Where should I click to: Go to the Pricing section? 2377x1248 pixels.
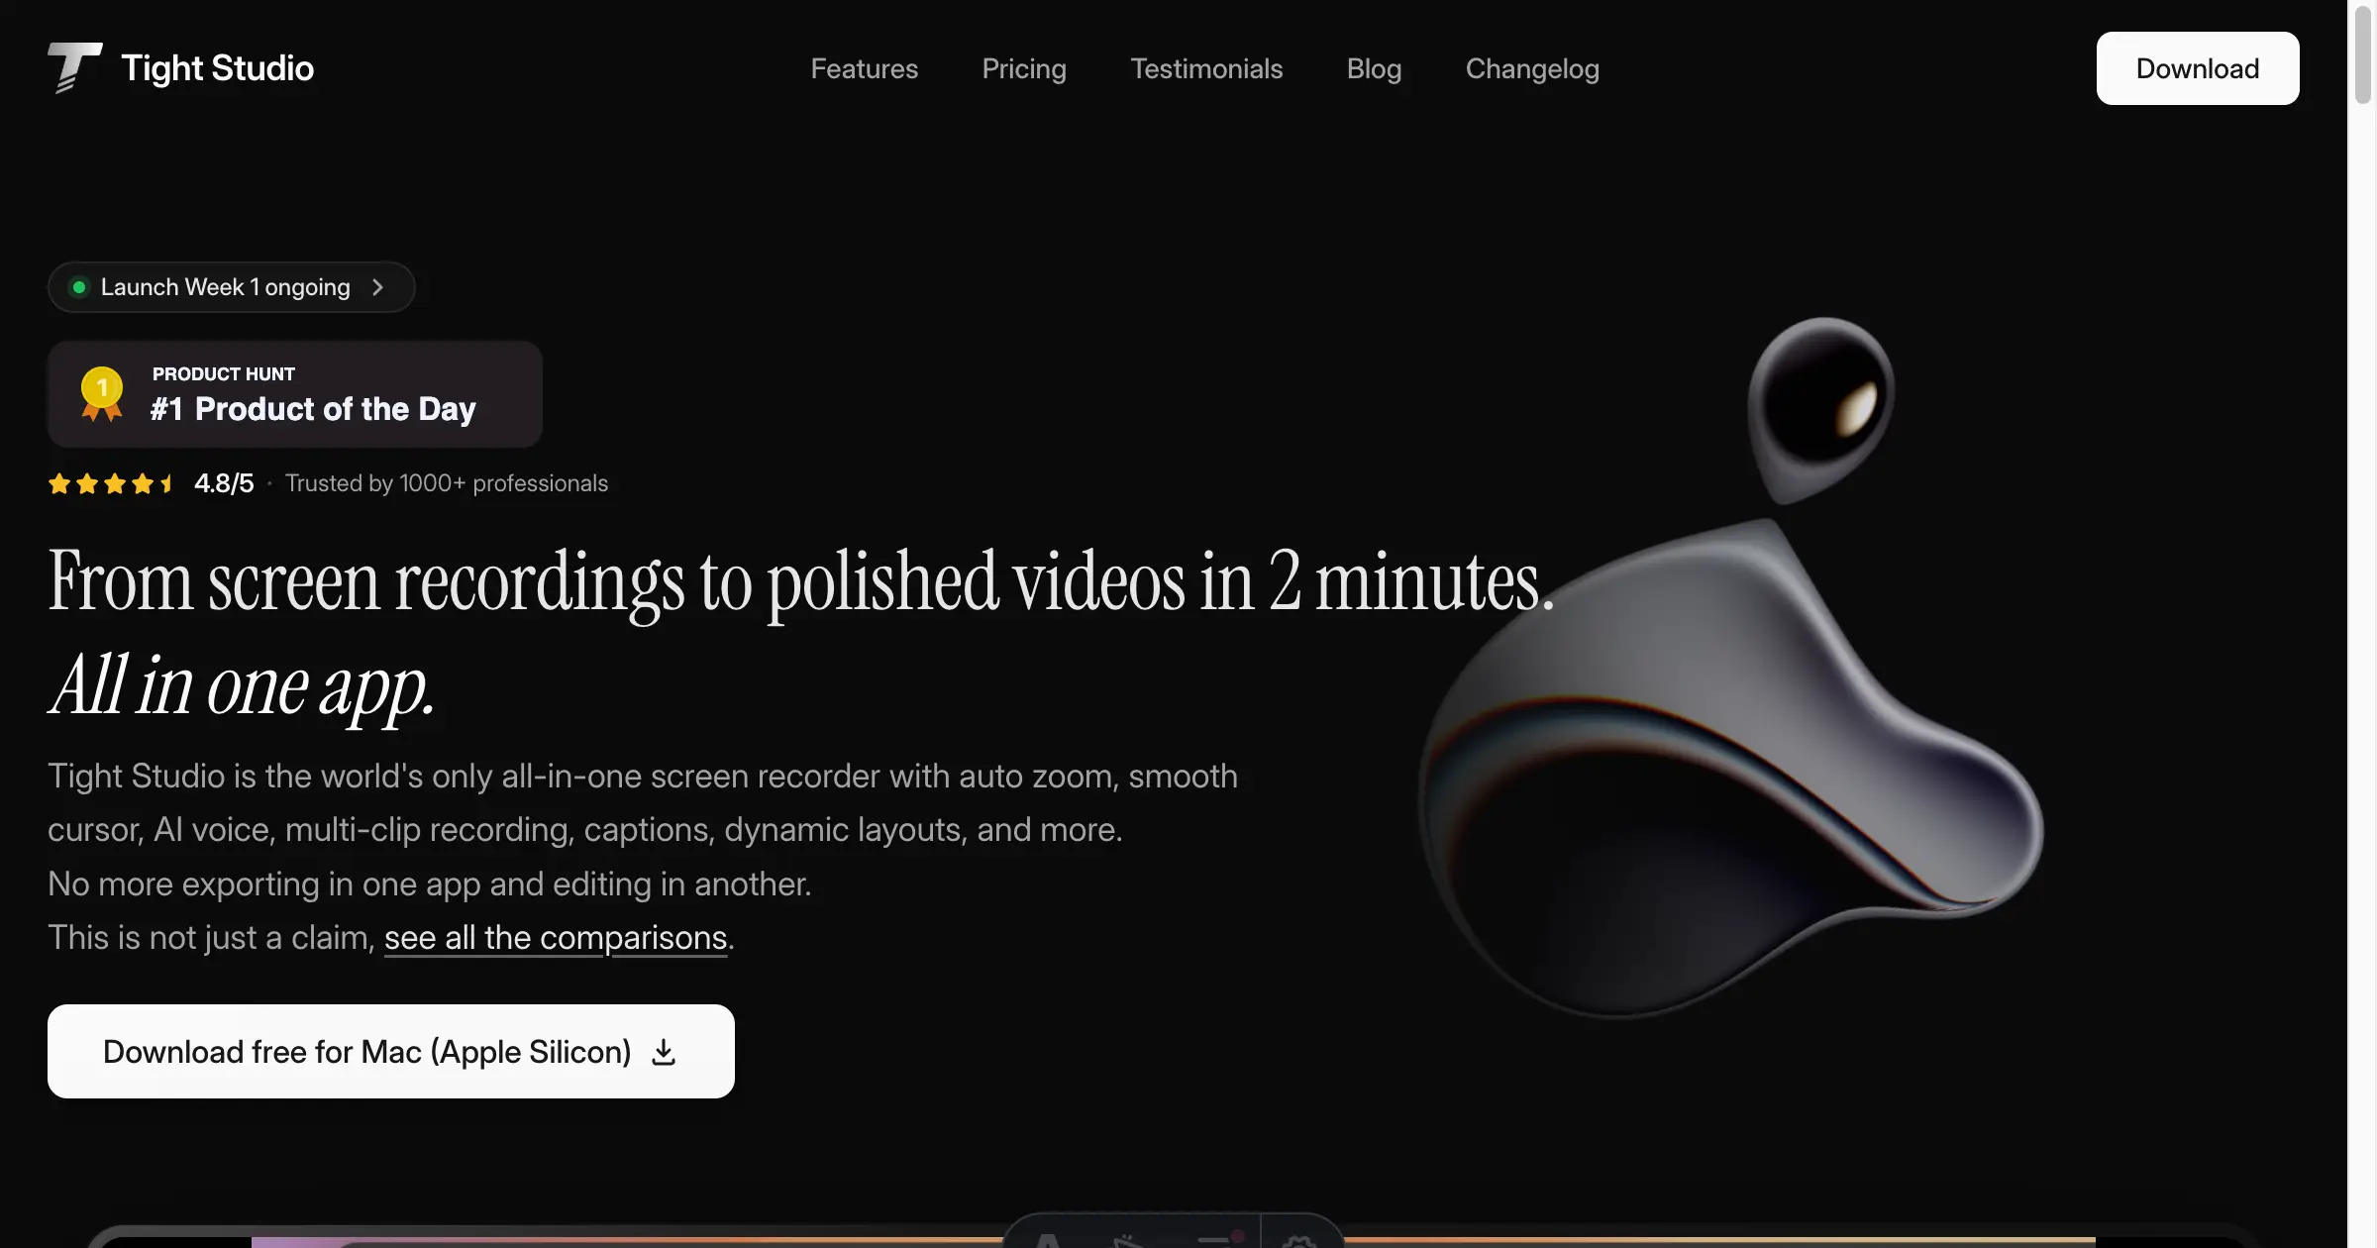(x=1024, y=68)
